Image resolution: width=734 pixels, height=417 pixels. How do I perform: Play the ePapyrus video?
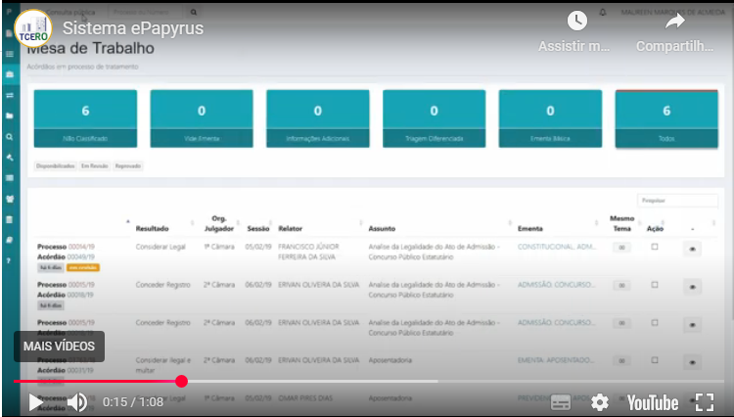coord(35,402)
